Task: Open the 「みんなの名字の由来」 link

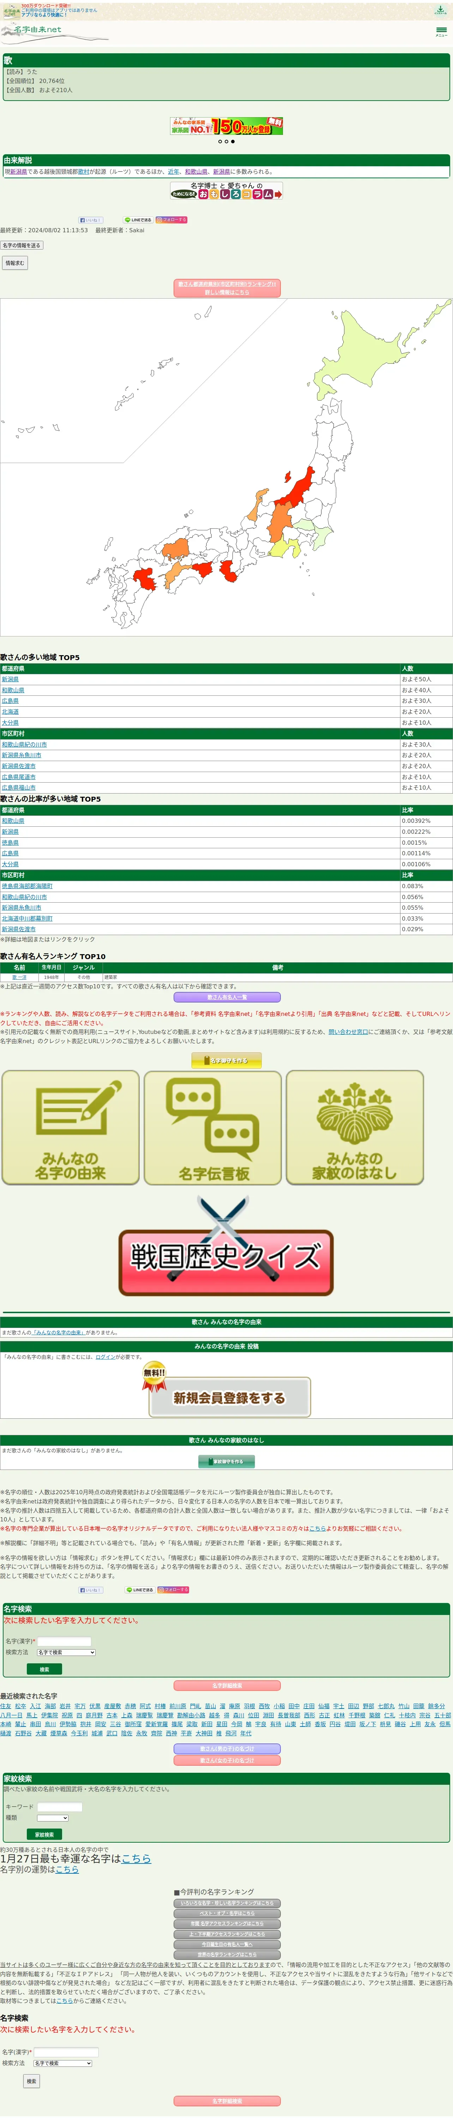Action: [58, 1333]
